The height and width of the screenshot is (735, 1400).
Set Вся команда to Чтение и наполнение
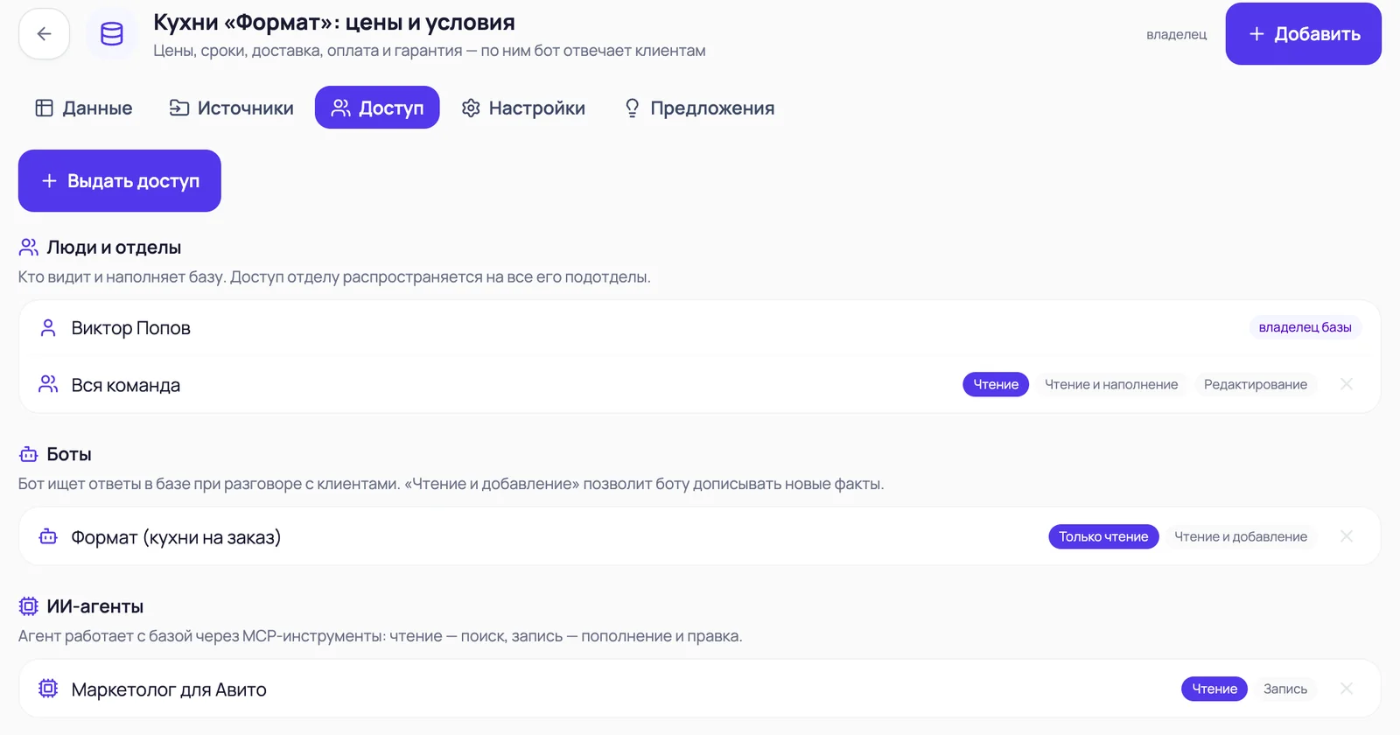[x=1111, y=384]
